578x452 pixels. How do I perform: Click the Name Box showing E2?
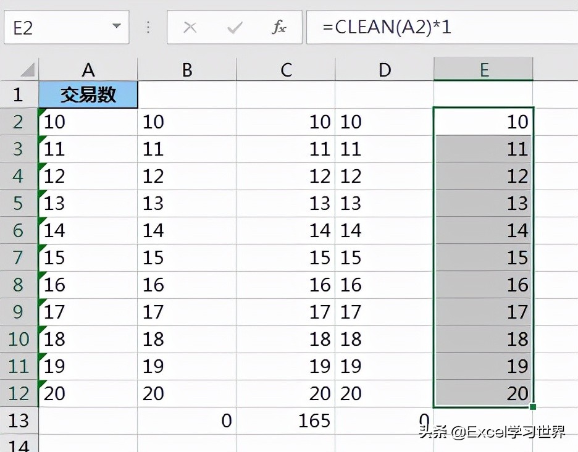point(67,27)
